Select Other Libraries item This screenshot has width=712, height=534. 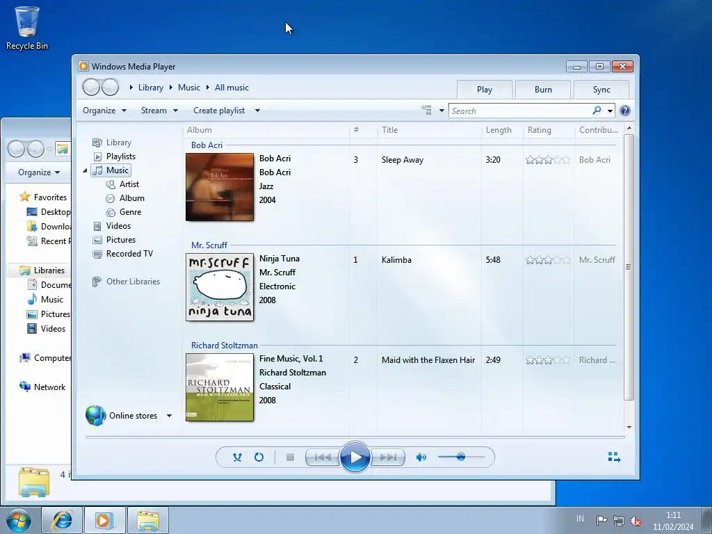133,282
